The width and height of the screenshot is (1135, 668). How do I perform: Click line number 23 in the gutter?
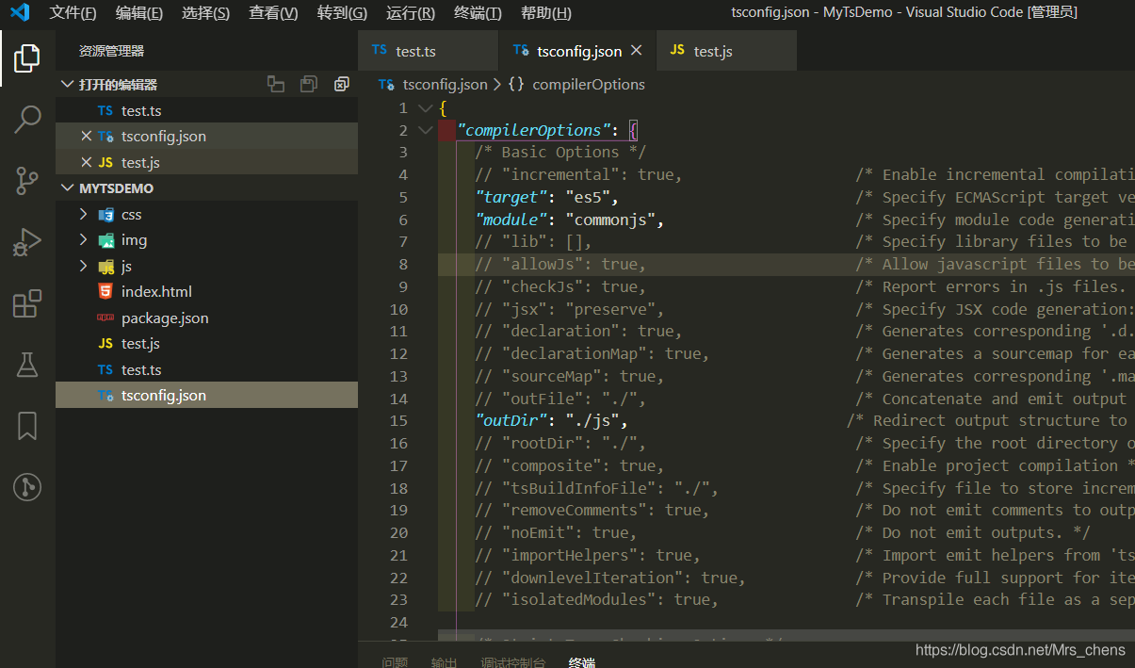(398, 600)
